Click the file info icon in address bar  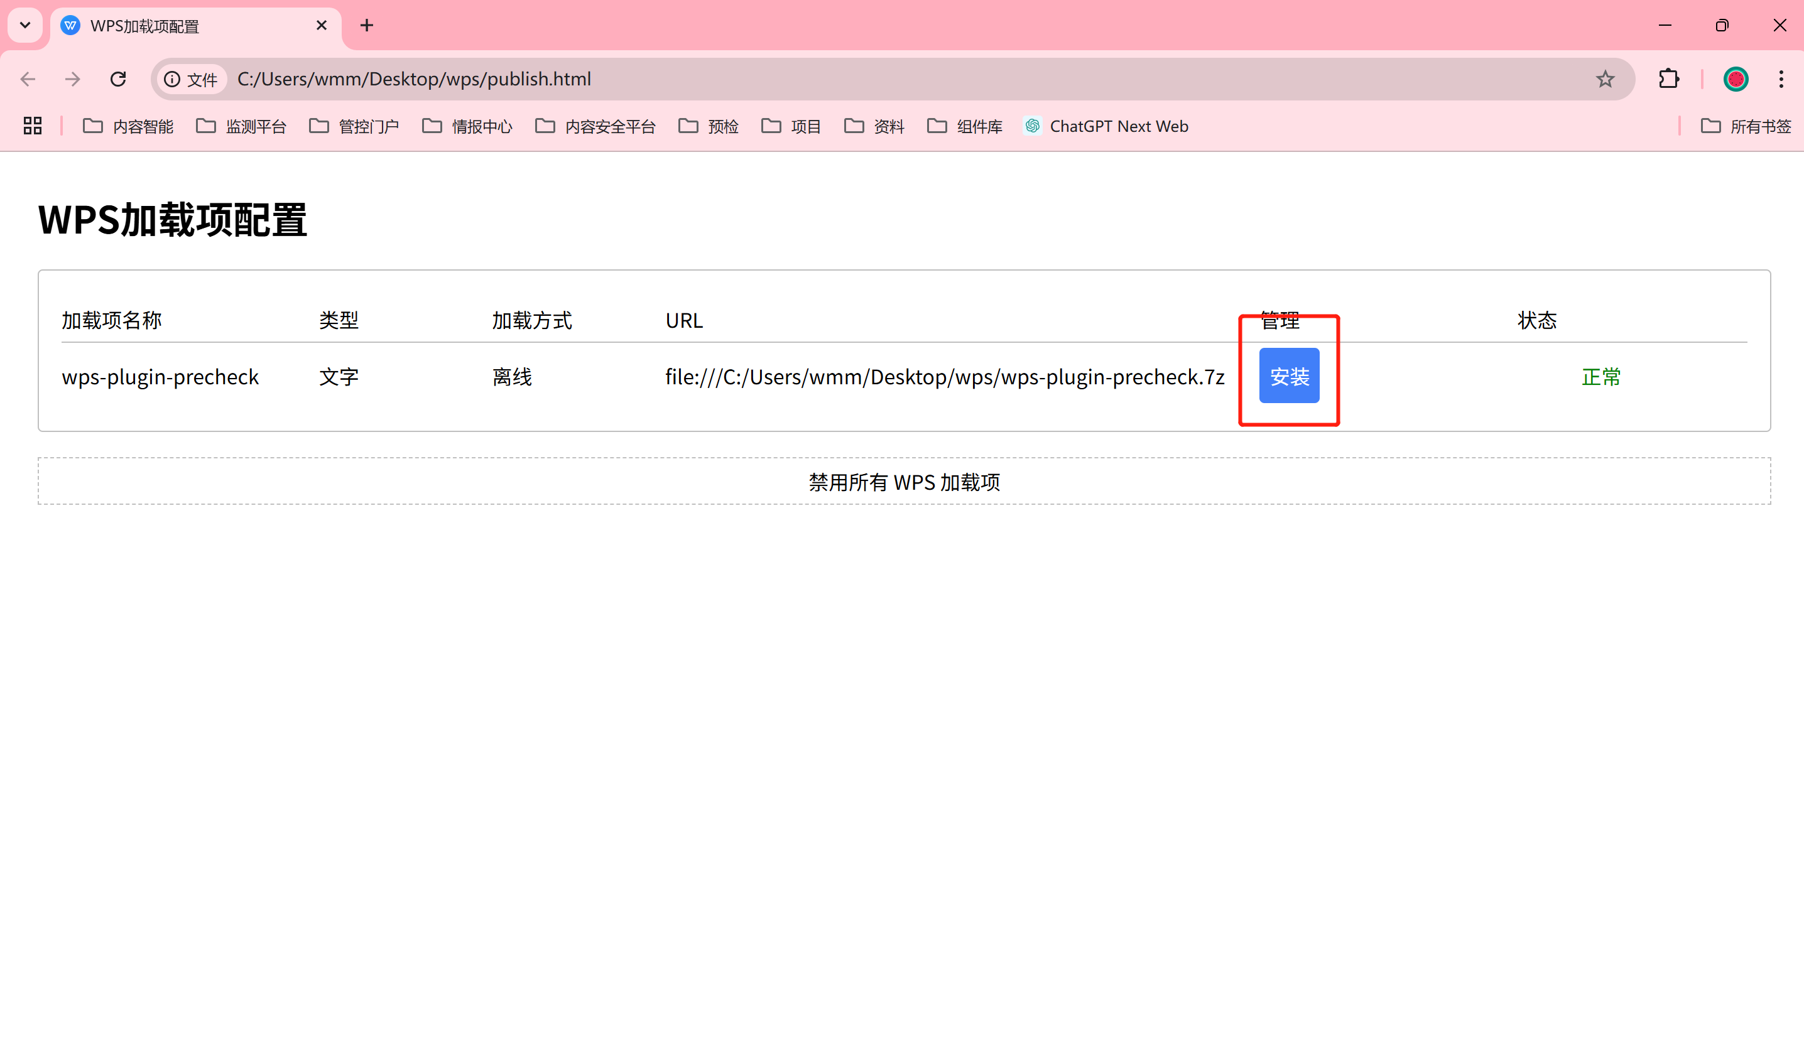(172, 80)
